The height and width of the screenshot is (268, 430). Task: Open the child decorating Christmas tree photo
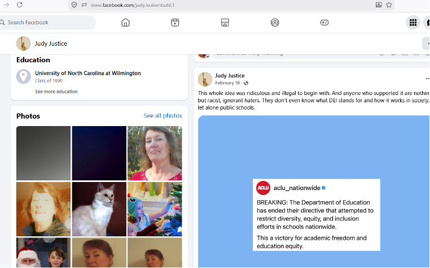(155, 209)
